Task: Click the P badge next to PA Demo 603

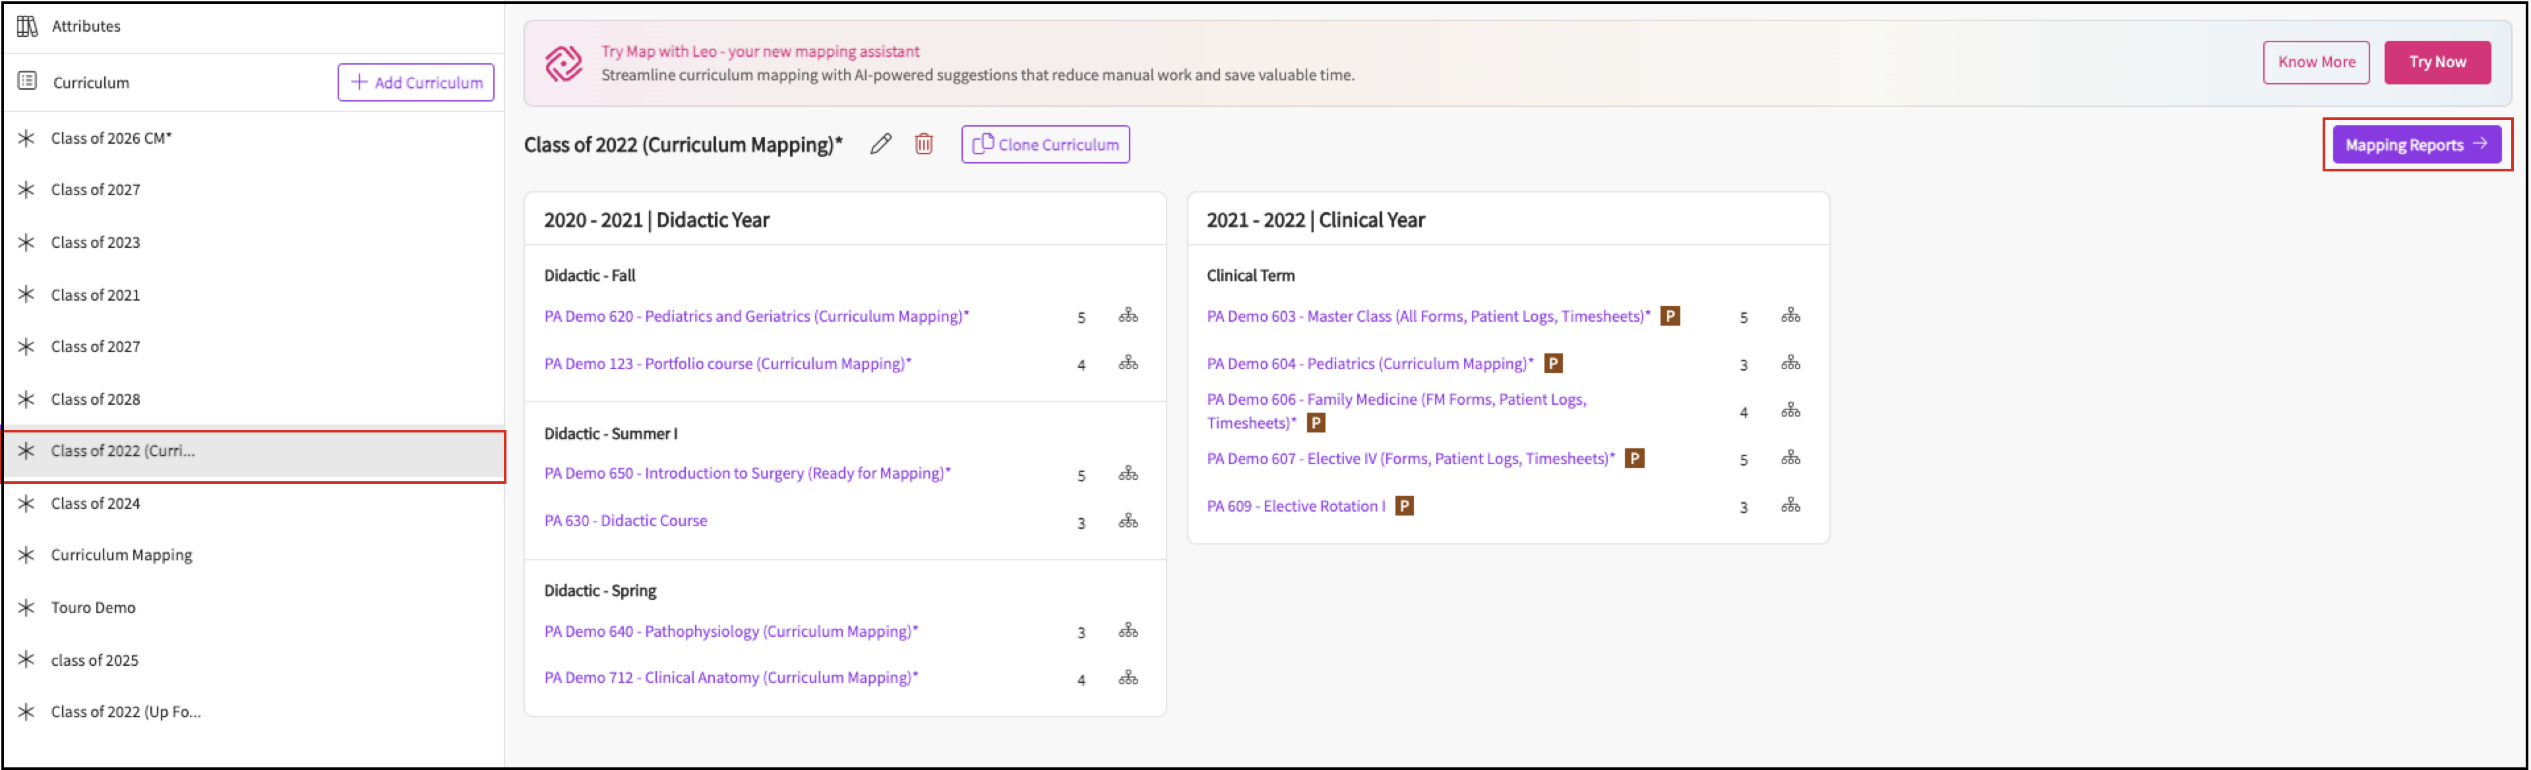Action: (x=1669, y=316)
